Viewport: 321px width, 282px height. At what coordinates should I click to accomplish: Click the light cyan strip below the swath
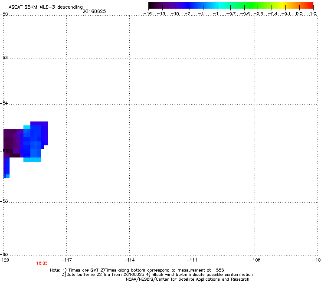[32, 160]
